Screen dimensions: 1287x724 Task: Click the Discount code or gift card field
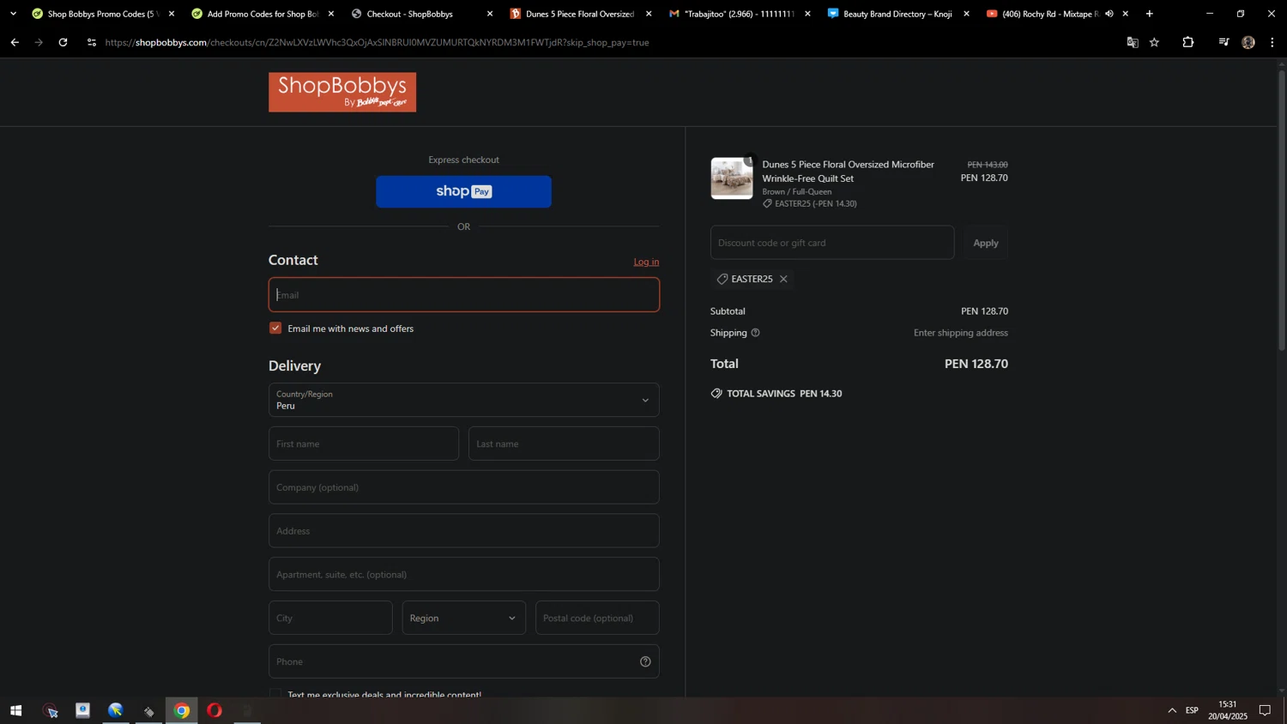(x=832, y=243)
